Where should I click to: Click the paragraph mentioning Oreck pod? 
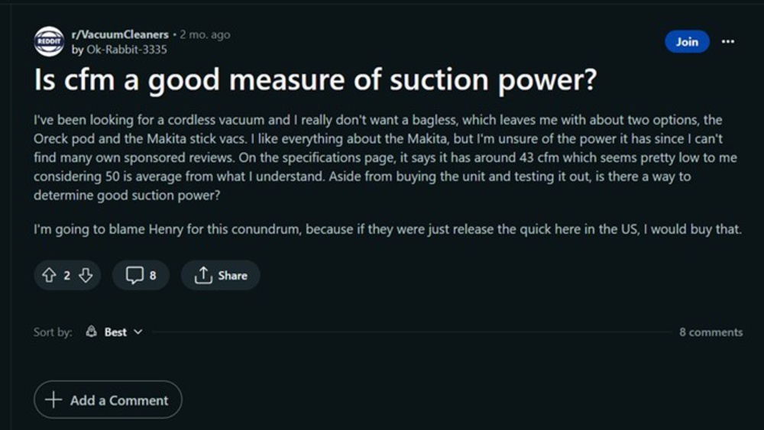[x=377, y=158]
